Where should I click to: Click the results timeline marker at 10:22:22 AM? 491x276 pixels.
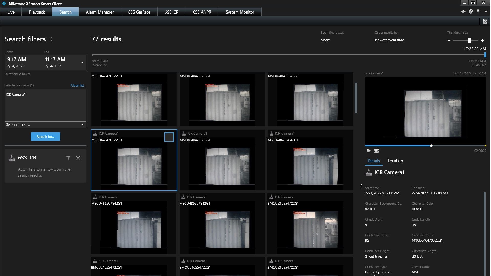pyautogui.click(x=485, y=55)
